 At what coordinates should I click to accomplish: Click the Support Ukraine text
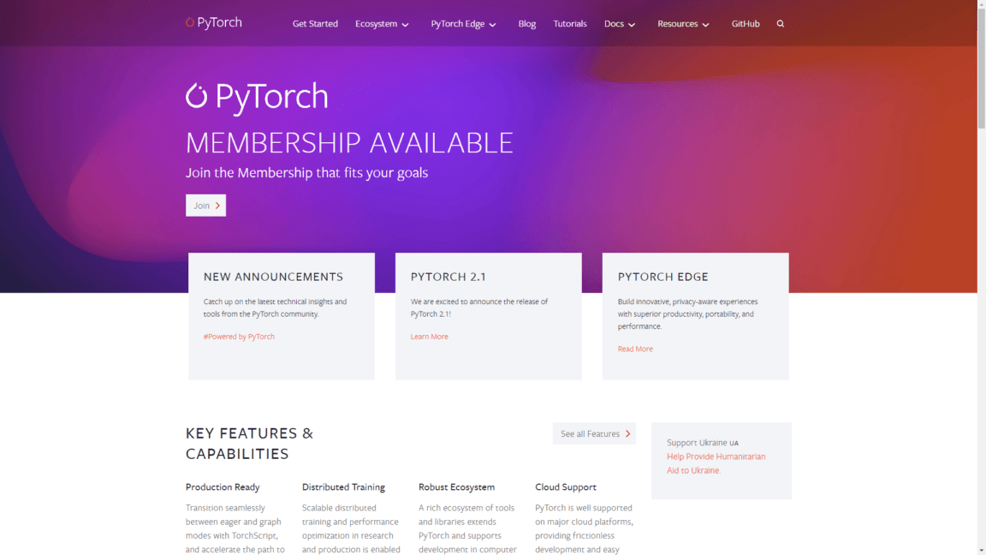tap(703, 442)
